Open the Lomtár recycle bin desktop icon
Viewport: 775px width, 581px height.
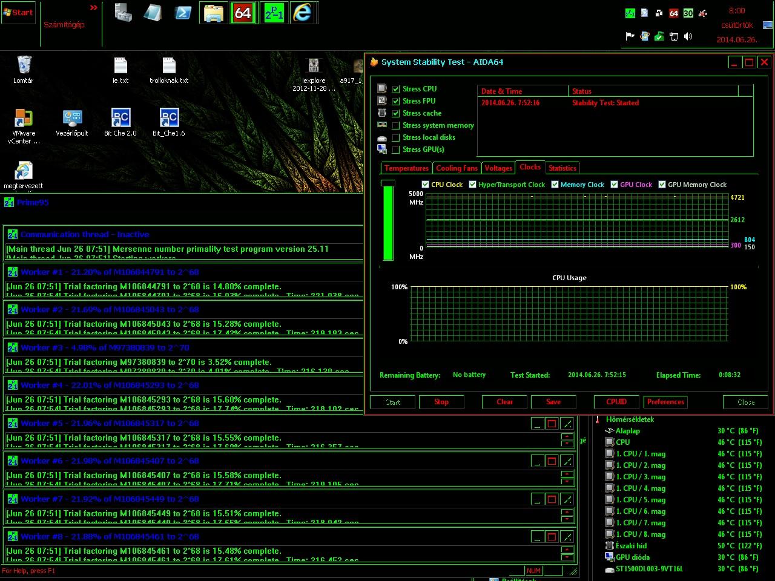tap(24, 68)
